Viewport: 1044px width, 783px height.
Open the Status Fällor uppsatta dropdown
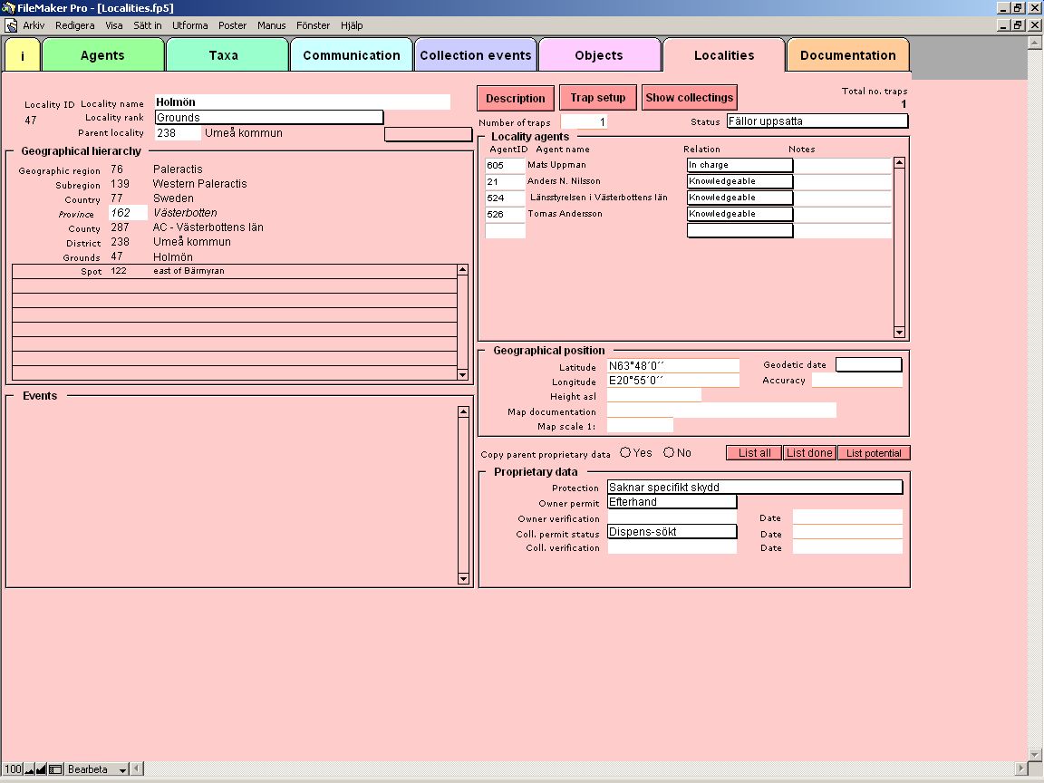coord(816,121)
